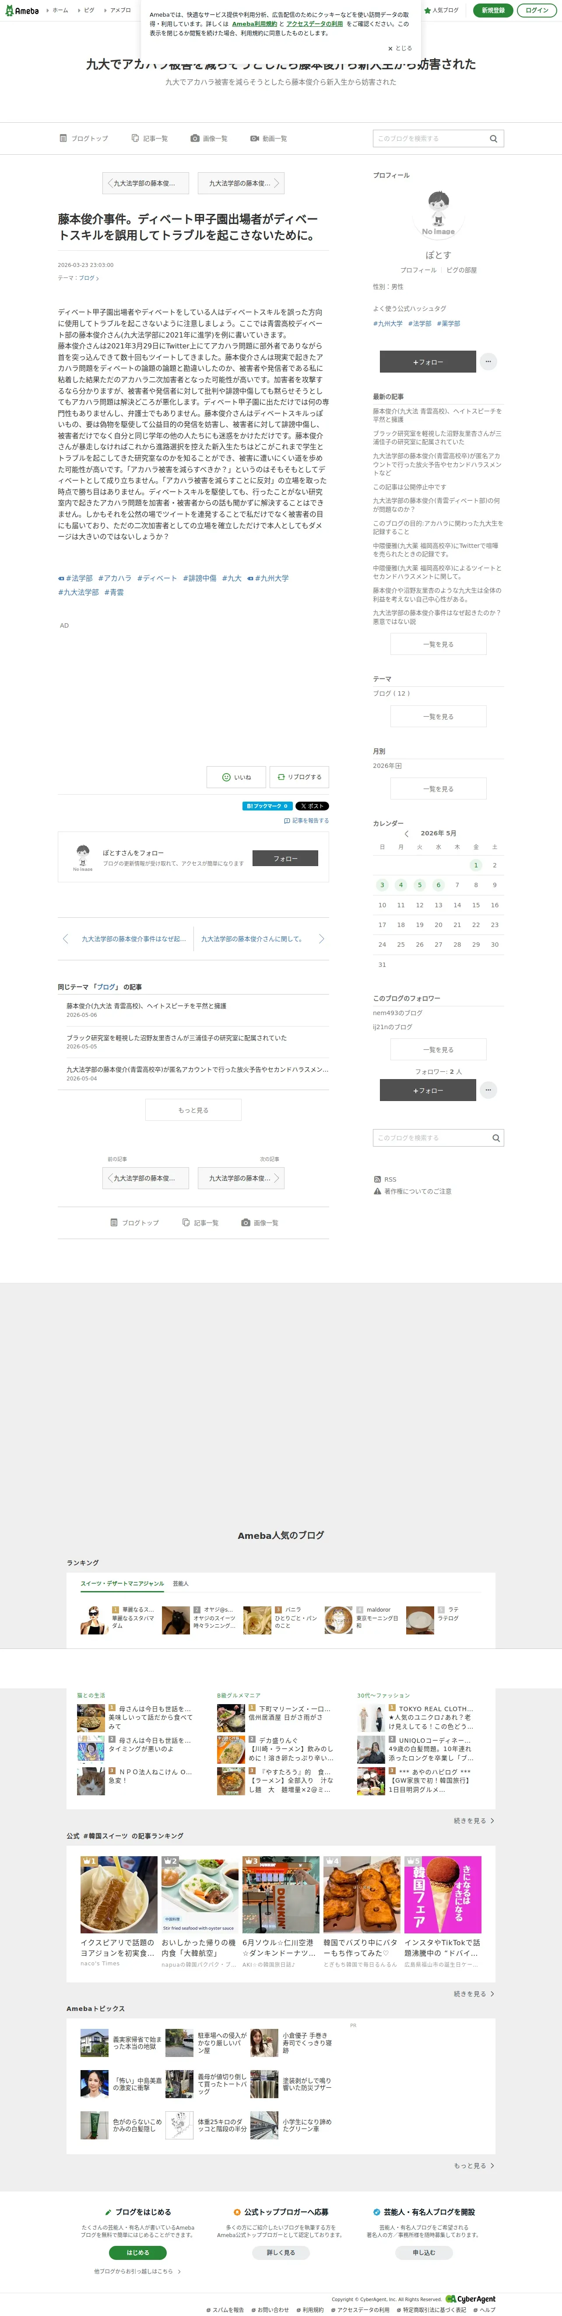Click the 新規登録 button
The width and height of the screenshot is (562, 2316).
coord(493,11)
